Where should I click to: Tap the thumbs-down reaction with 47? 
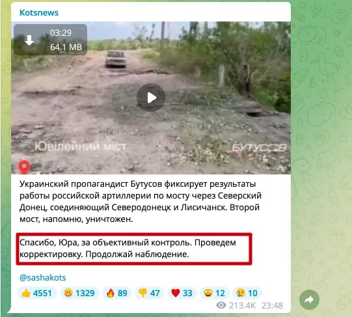pos(149,293)
